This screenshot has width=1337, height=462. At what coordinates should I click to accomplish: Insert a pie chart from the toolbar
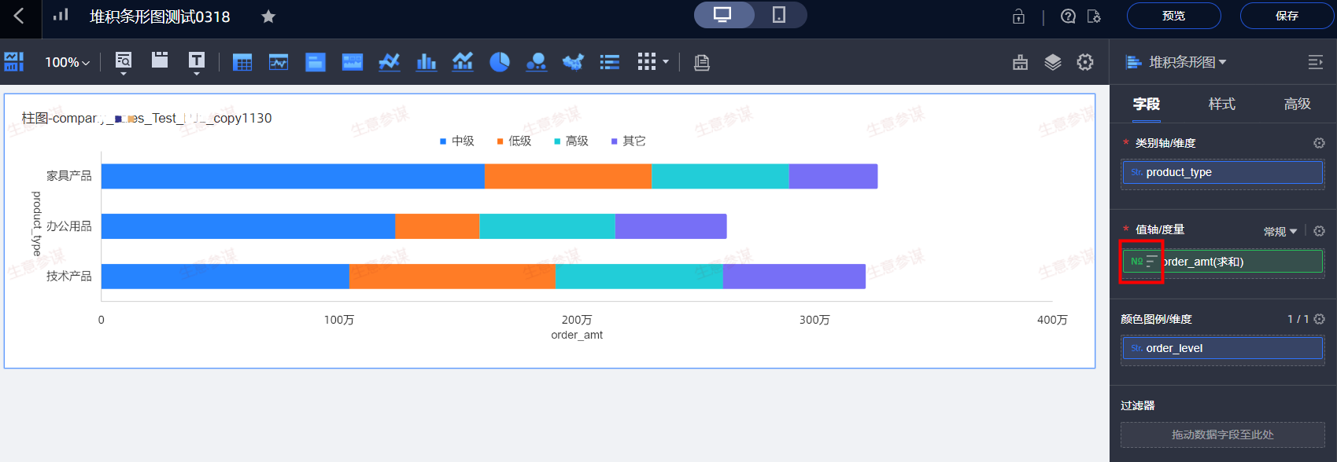[500, 62]
